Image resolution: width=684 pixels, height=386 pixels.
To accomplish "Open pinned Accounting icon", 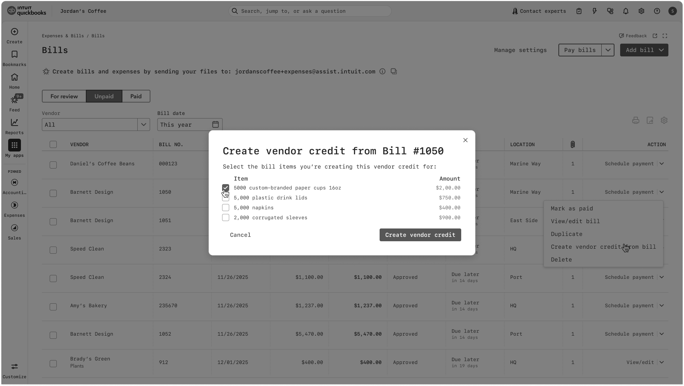I will coord(15,182).
